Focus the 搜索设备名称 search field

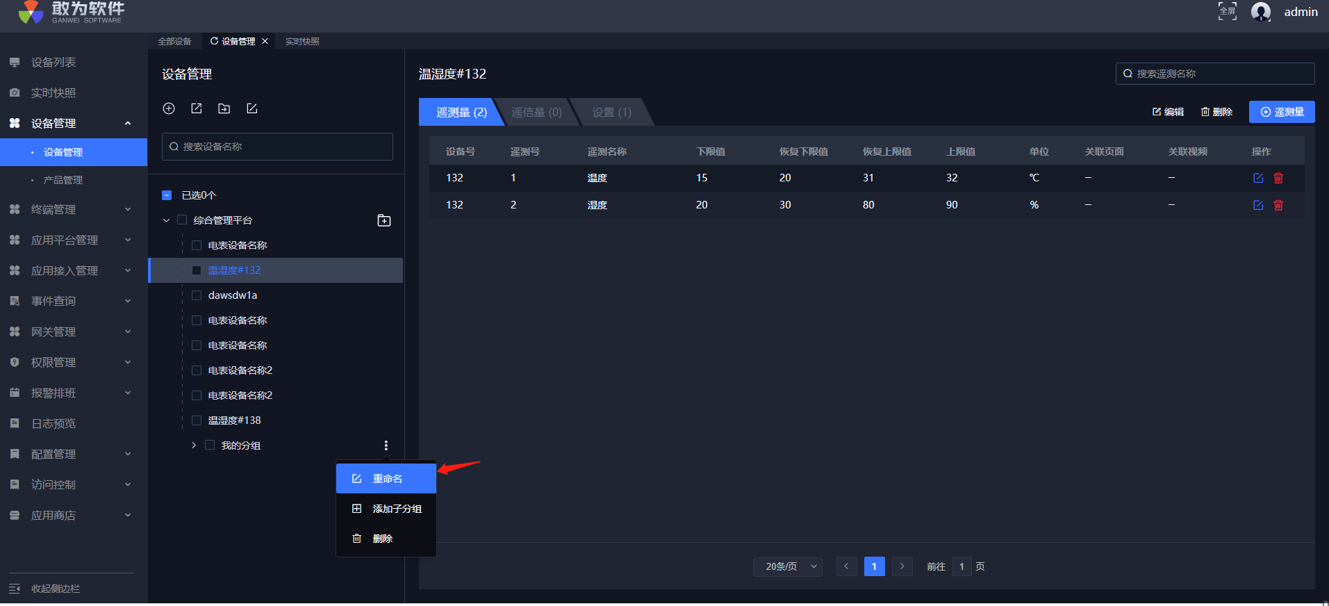tap(277, 147)
